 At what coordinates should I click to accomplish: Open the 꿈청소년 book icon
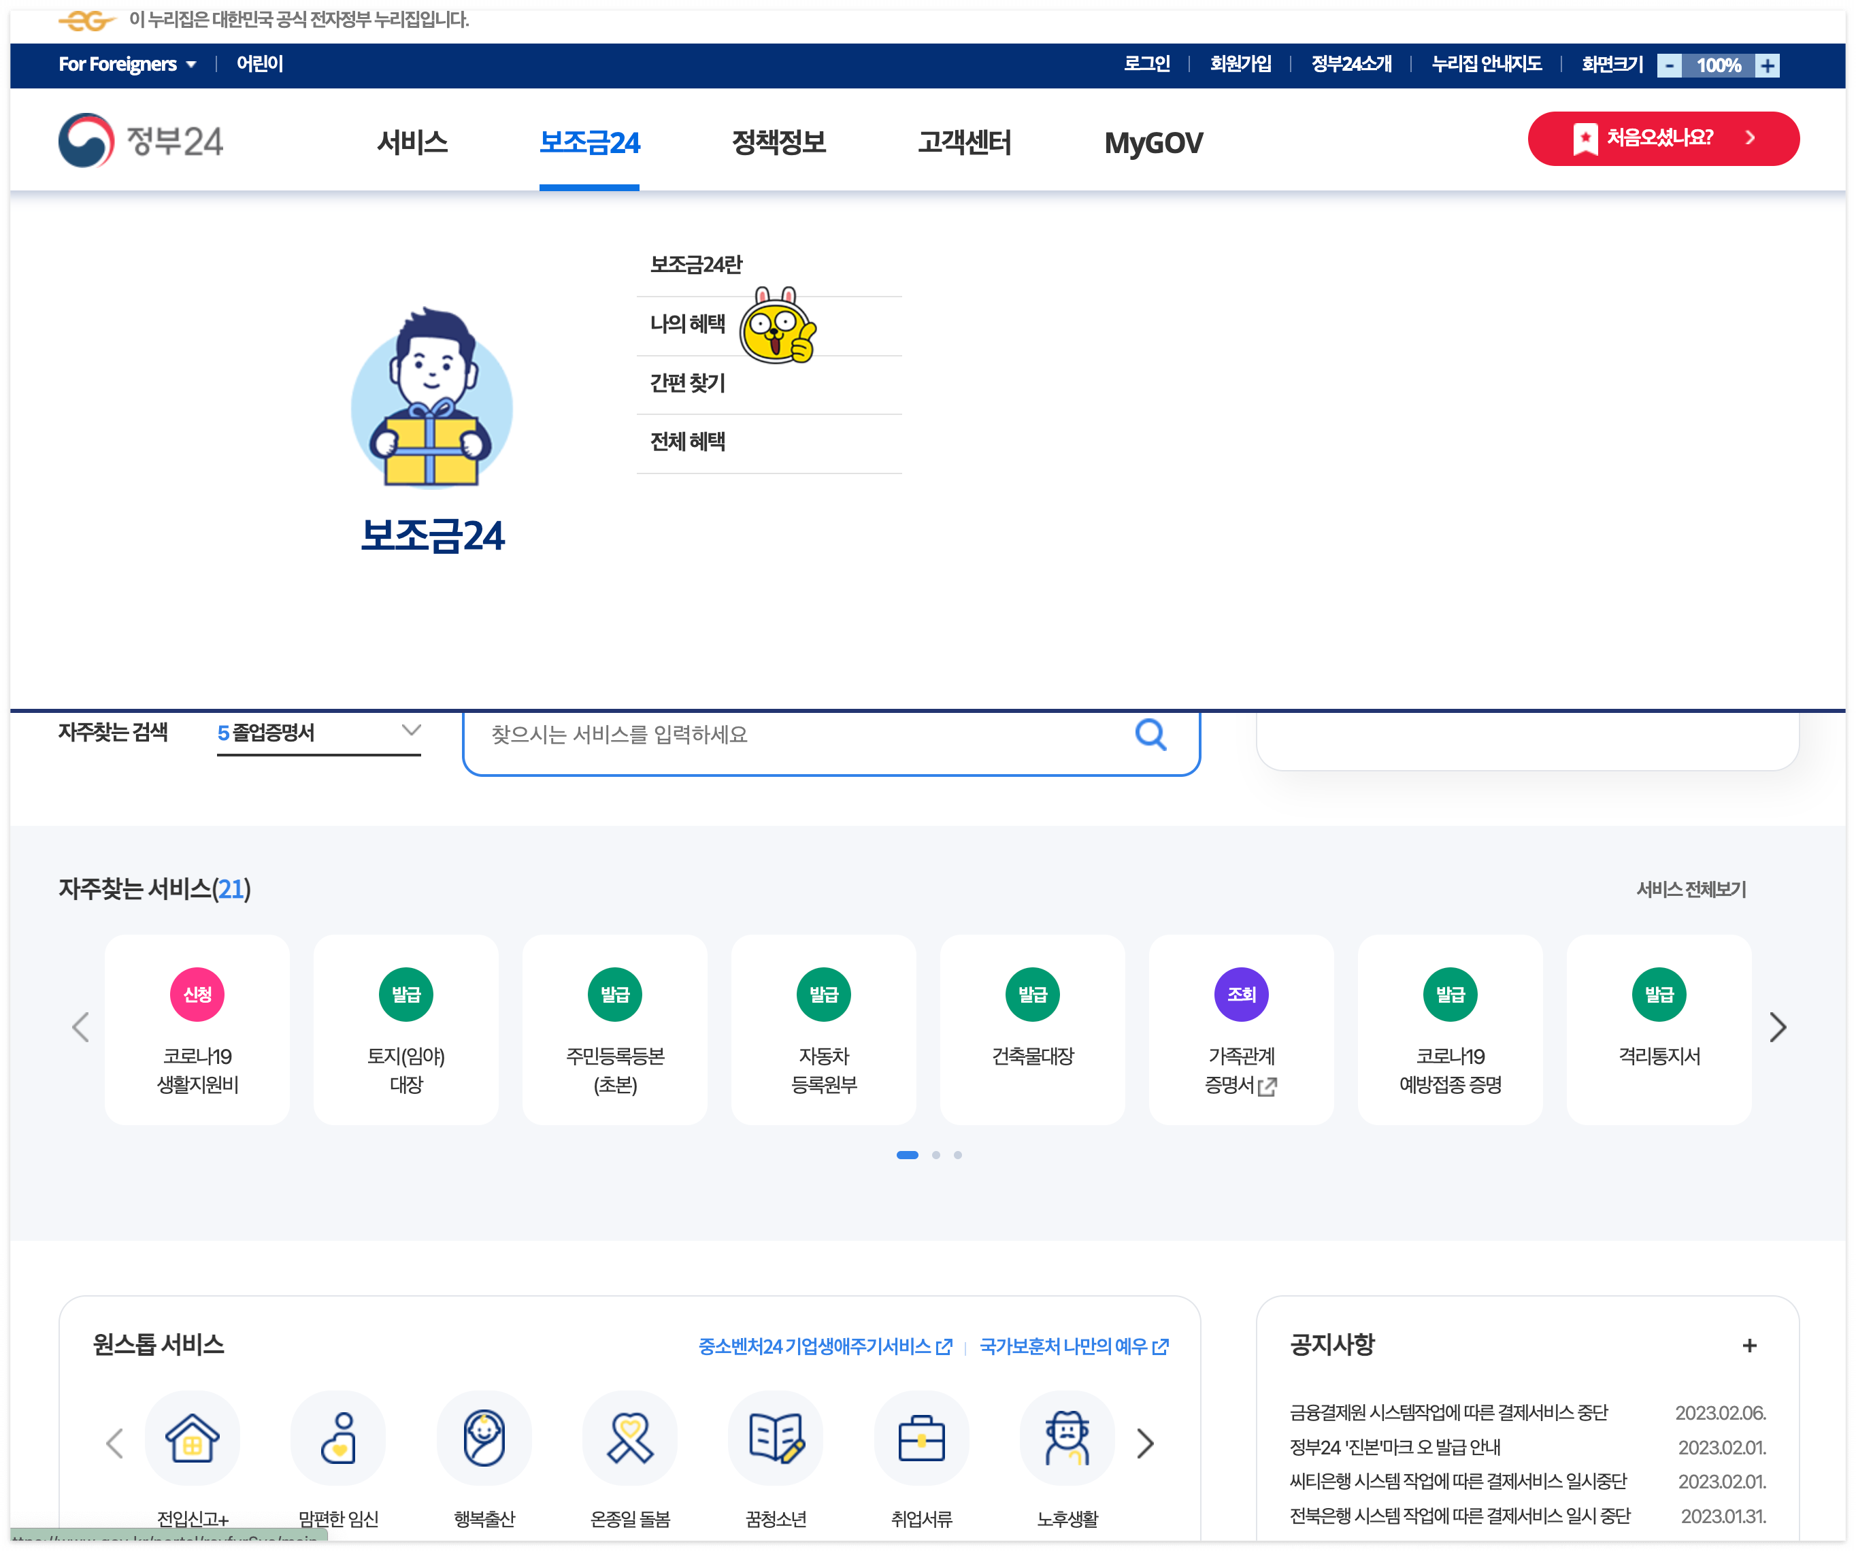[775, 1439]
